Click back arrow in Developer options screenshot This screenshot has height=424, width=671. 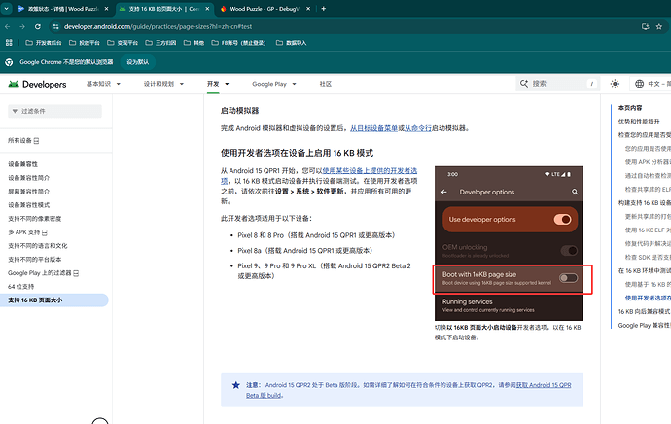point(444,193)
